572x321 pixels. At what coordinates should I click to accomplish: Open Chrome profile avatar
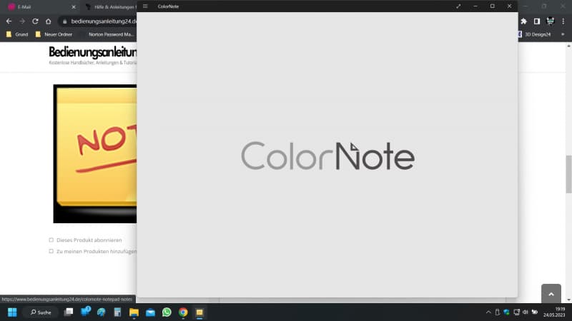(x=550, y=21)
